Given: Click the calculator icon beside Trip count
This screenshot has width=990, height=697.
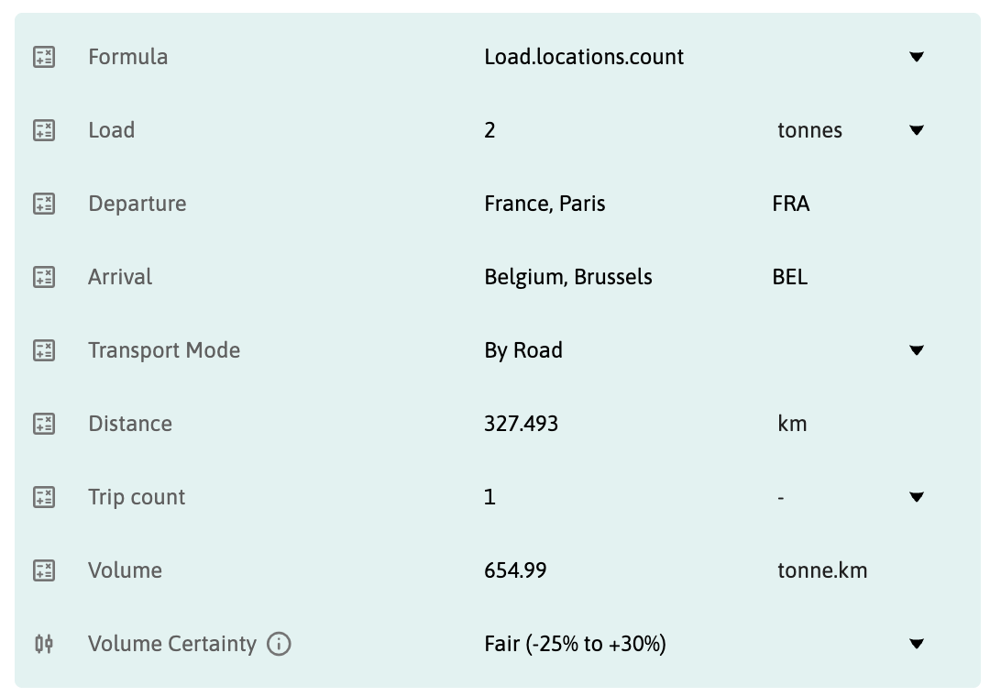Looking at the screenshot, I should click(44, 497).
